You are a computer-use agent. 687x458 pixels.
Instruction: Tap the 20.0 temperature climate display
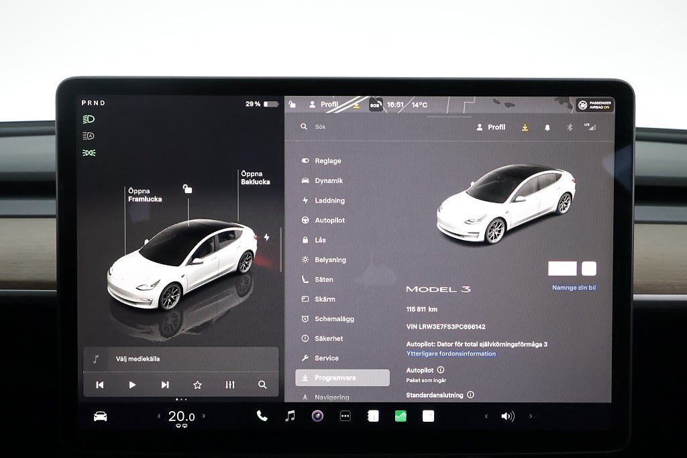pyautogui.click(x=181, y=416)
